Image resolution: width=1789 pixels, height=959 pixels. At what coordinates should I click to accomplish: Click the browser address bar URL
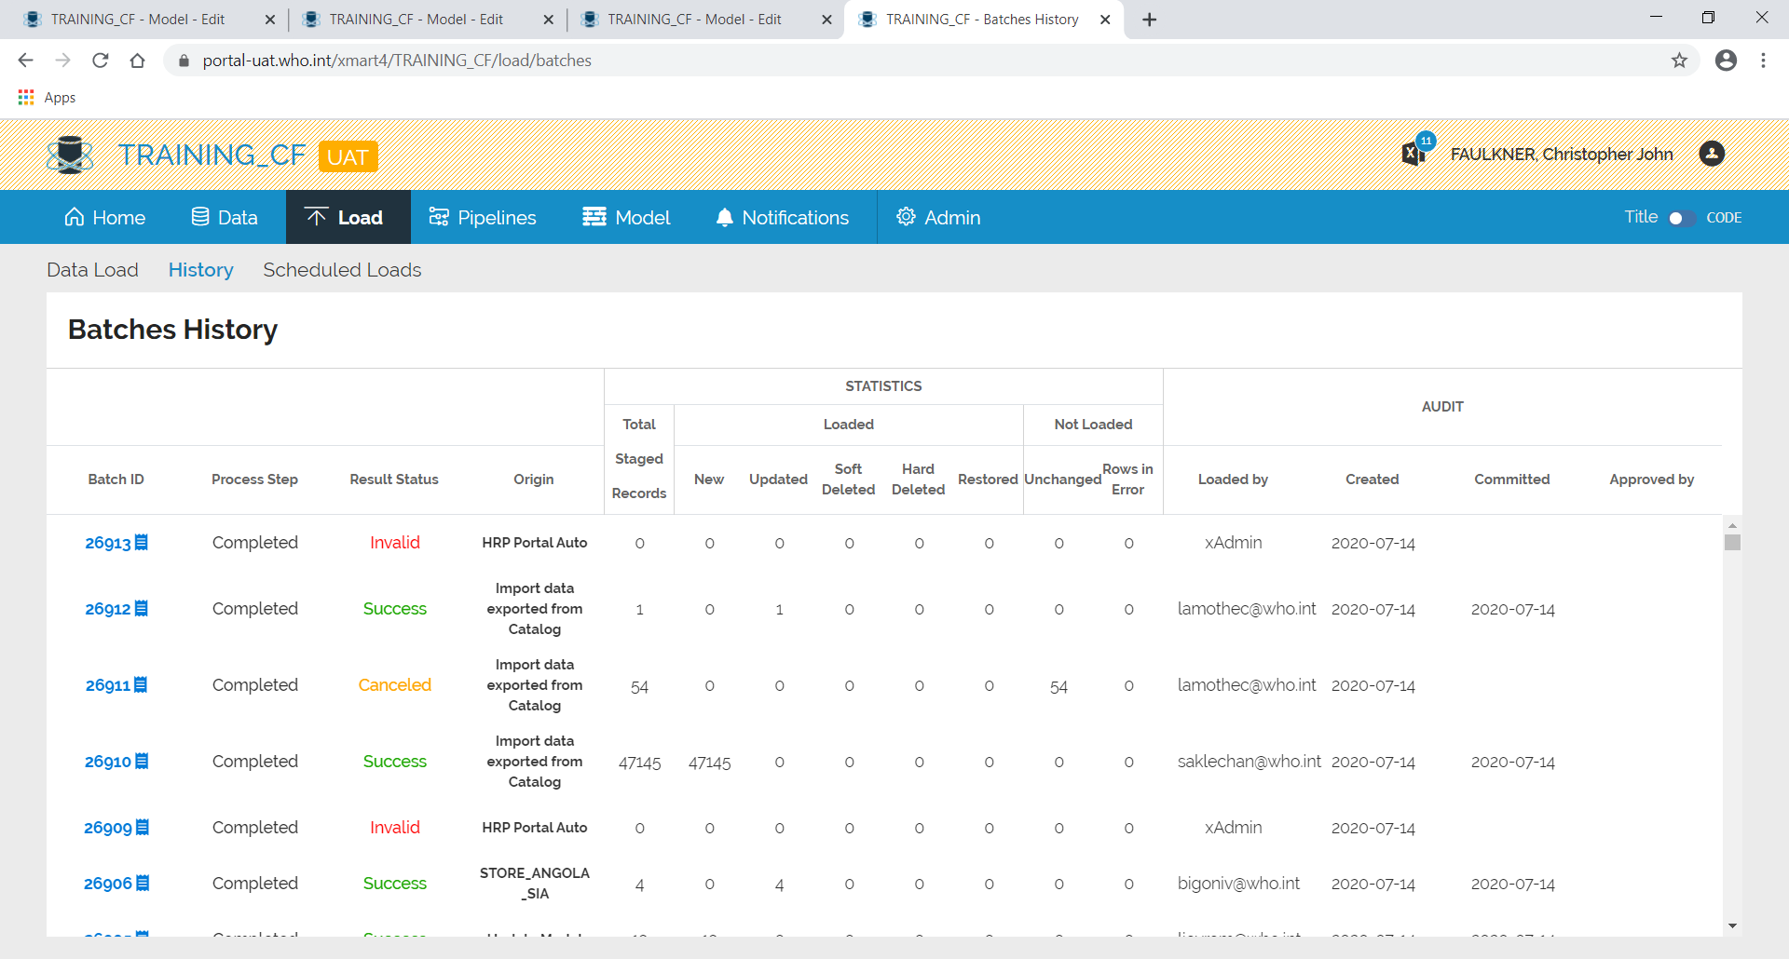[x=397, y=61]
